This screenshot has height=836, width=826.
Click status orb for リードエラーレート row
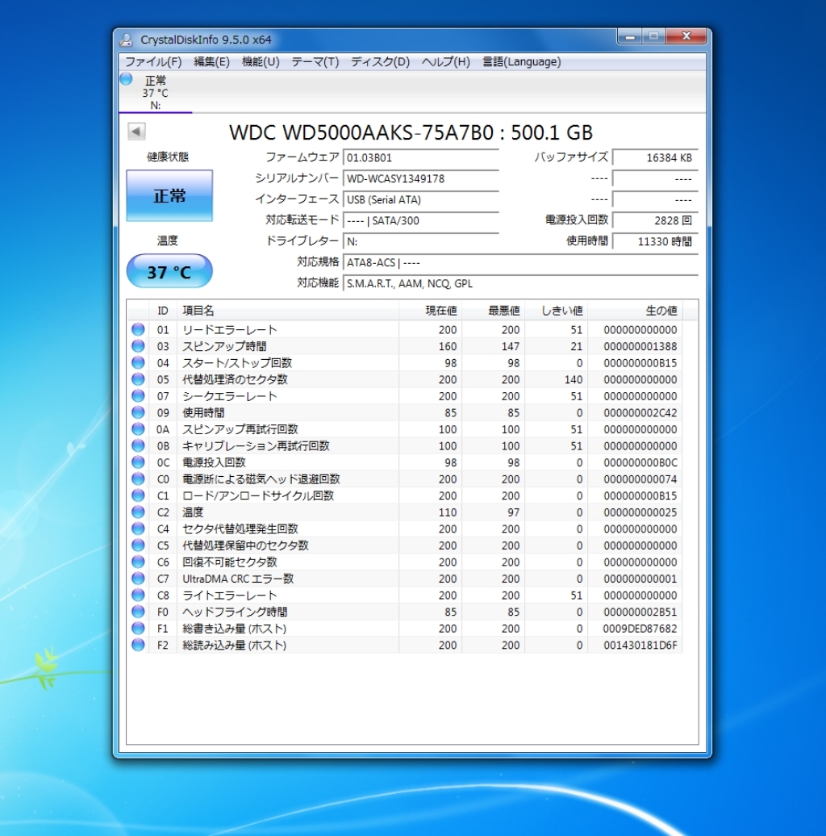coord(138,329)
